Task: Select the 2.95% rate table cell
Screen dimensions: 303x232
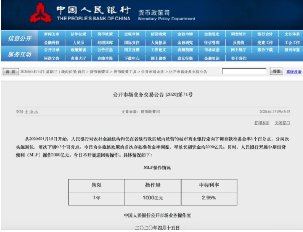Action: click(209, 199)
